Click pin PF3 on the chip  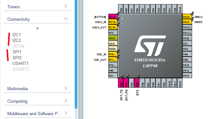pyautogui.click(x=113, y=33)
